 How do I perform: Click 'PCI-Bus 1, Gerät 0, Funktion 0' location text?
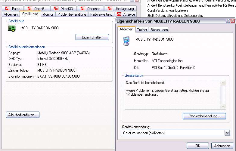[173, 68]
